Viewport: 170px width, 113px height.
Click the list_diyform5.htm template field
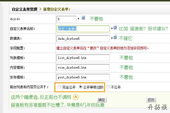click(x=83, y=58)
